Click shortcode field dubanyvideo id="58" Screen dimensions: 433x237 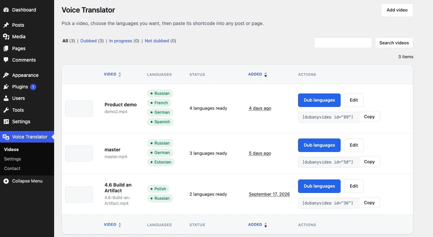(328, 162)
